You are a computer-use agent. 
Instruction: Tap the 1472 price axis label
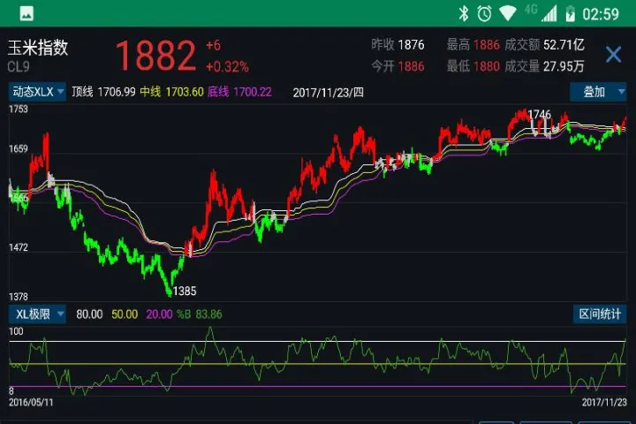pos(19,247)
